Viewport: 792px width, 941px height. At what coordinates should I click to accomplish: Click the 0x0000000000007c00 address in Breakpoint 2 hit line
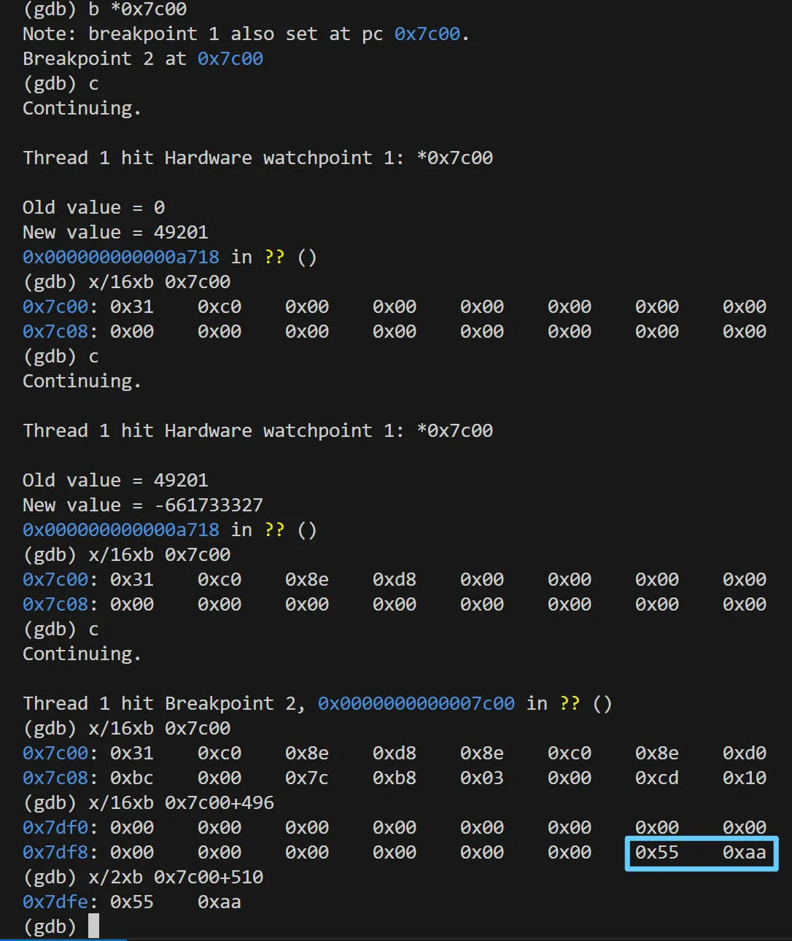[416, 704]
